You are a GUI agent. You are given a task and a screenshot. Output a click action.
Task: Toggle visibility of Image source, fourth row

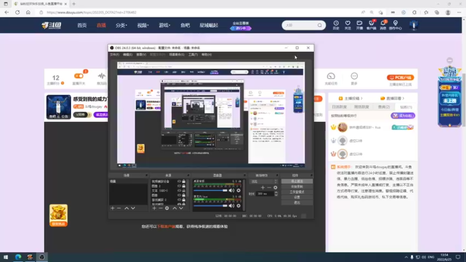tap(179, 195)
